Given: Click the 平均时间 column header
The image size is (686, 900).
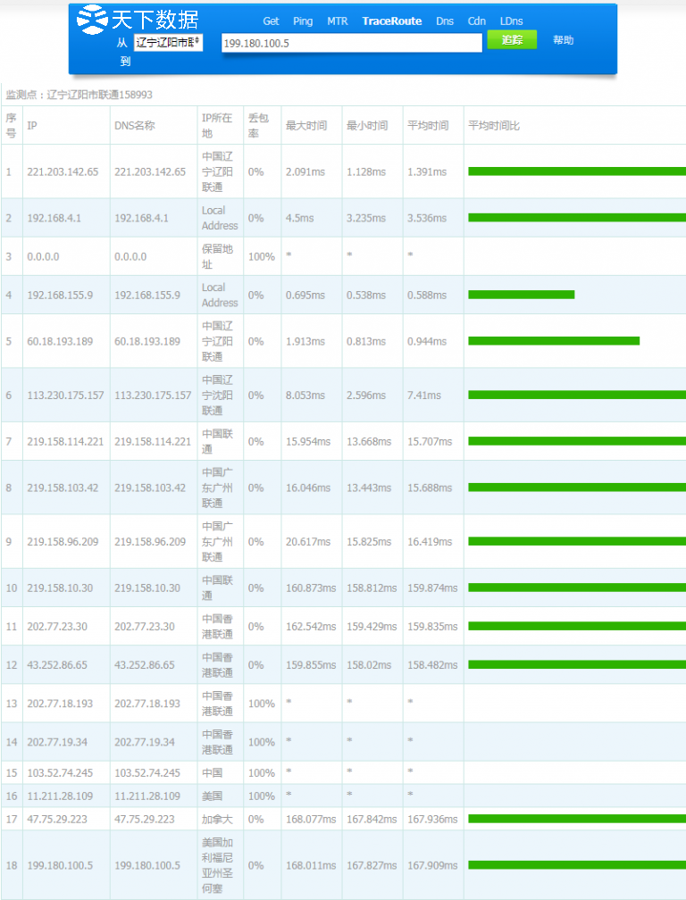Looking at the screenshot, I should [427, 126].
